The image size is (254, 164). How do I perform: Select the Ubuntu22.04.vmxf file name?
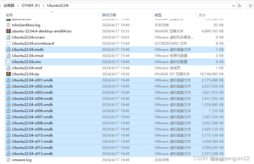27,68
